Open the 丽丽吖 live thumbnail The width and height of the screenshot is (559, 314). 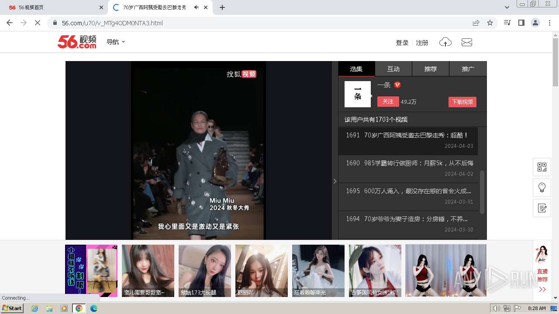262,271
